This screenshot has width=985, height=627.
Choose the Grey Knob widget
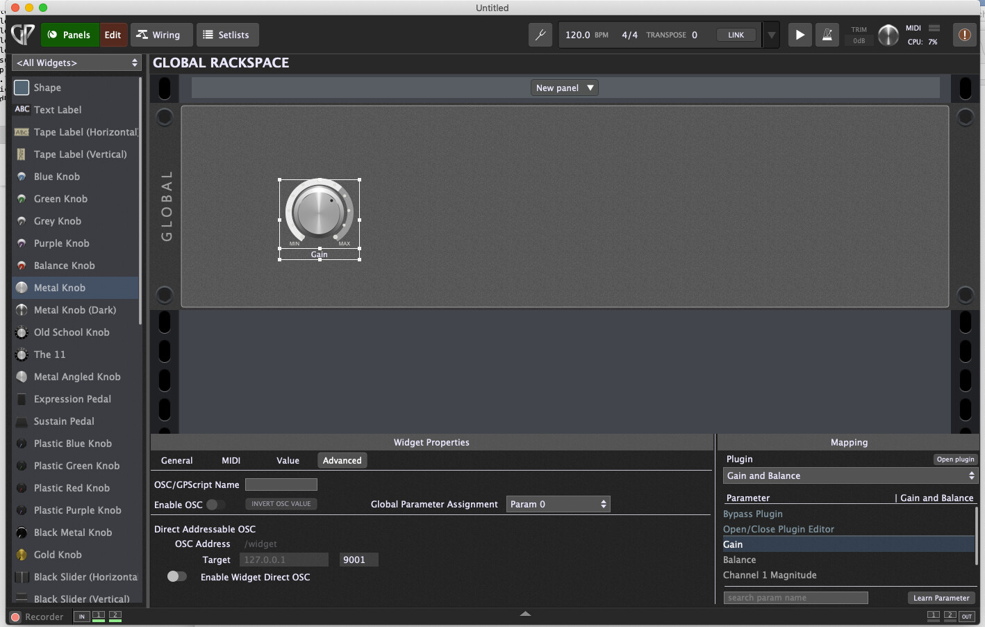75,221
